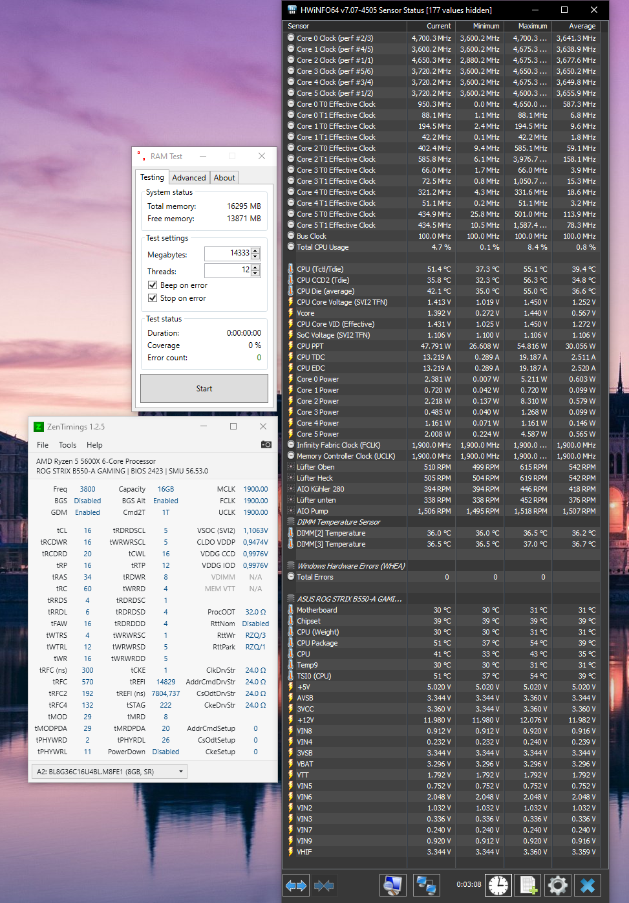Switch to the Advanced tab in RAM Test
This screenshot has height=903, width=629.
(189, 178)
